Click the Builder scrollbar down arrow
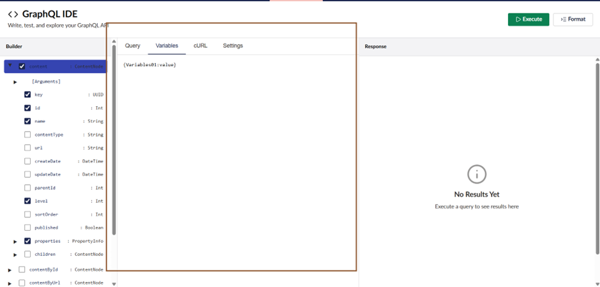This screenshot has height=287, width=600. [114, 284]
